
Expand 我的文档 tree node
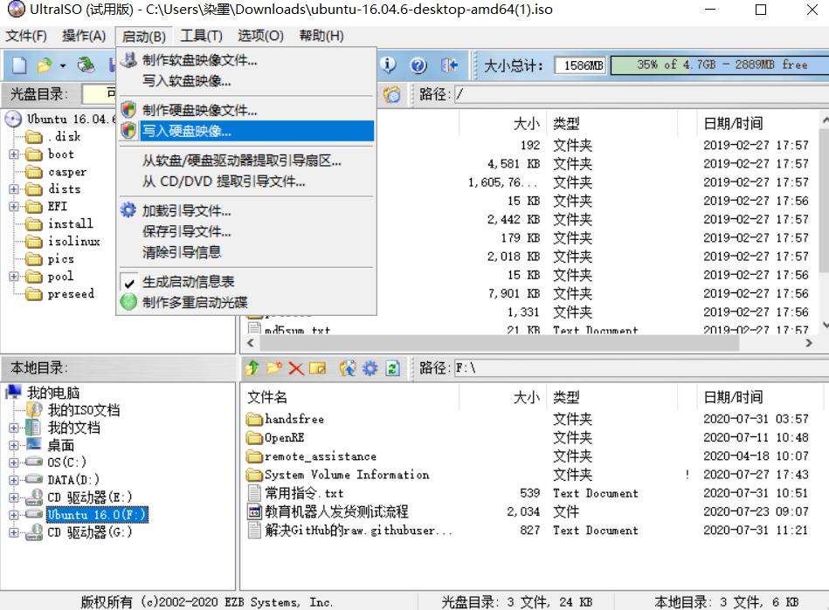[14, 428]
